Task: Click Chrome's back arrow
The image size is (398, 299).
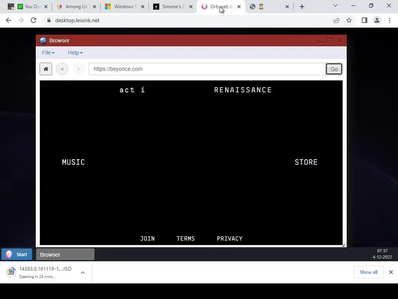Action: 9,20
